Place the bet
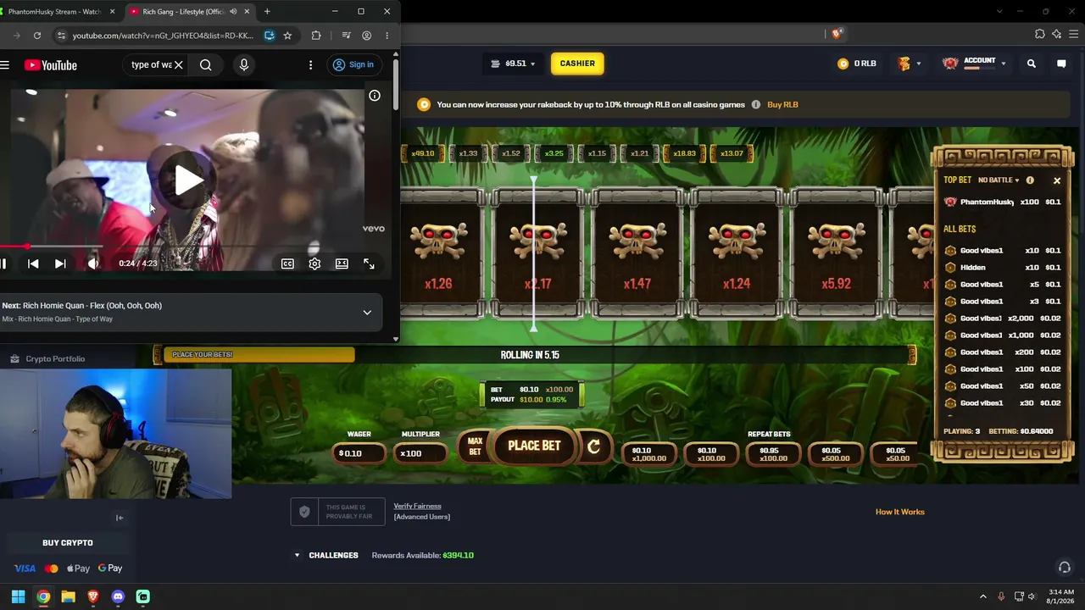Viewport: 1085px width, 610px height. [534, 446]
